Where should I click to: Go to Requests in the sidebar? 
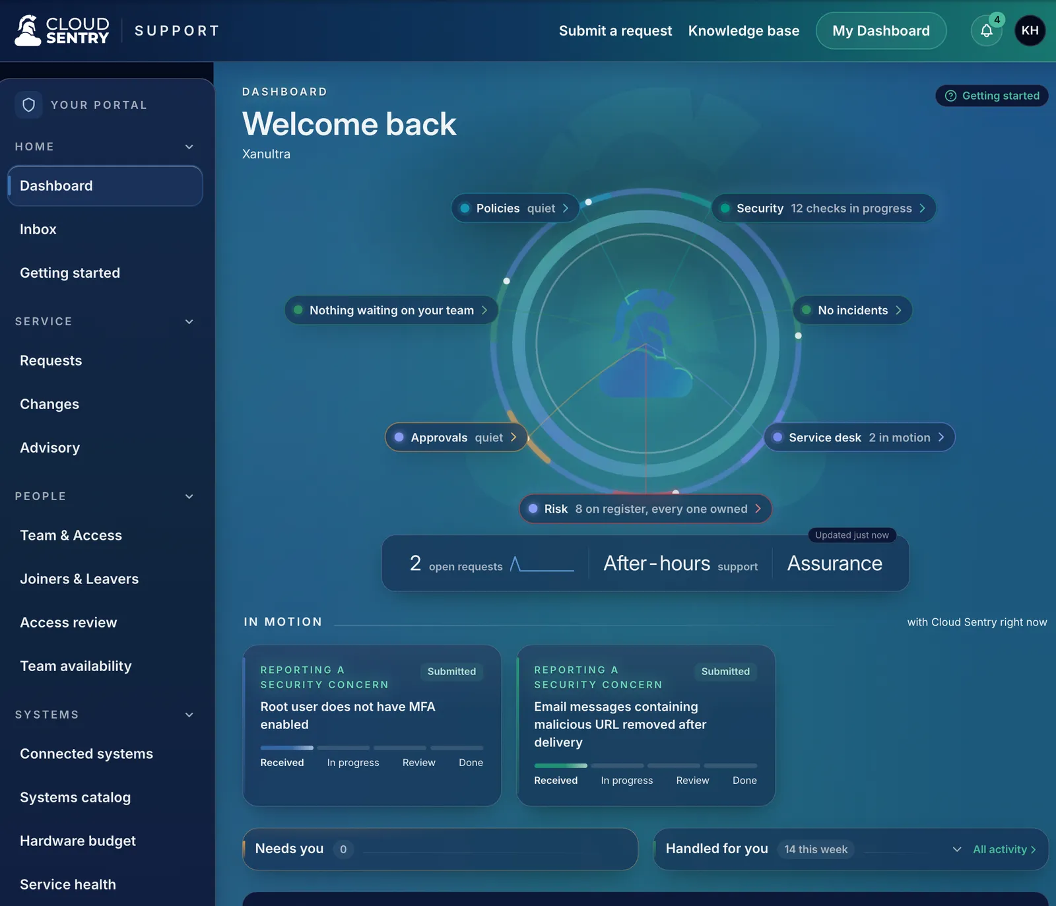(105, 361)
